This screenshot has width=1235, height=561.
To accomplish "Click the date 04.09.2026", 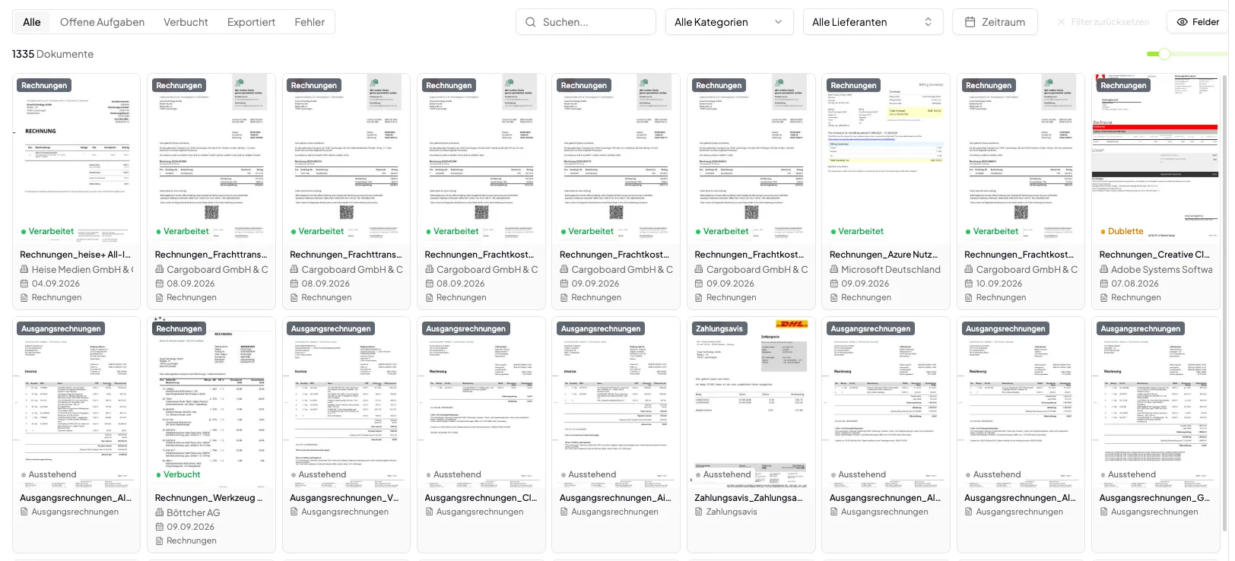I will pos(56,284).
